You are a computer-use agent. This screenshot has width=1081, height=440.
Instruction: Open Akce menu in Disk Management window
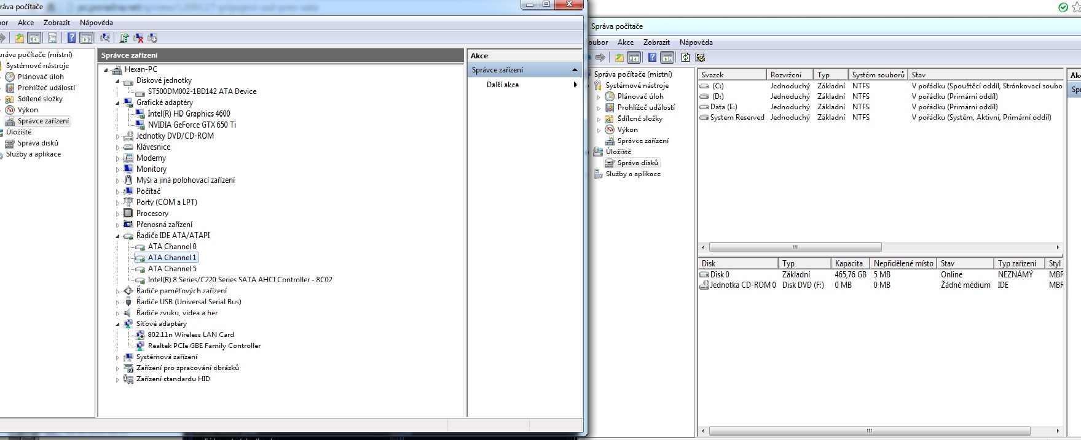tap(626, 42)
